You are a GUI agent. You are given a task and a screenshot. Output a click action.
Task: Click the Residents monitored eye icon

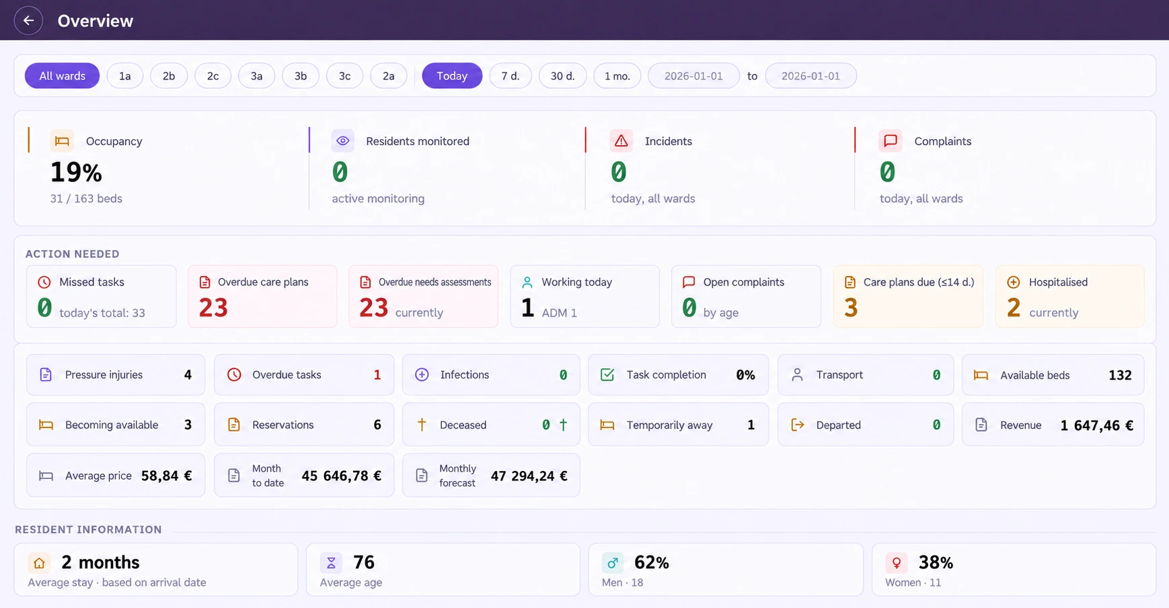pyautogui.click(x=343, y=141)
